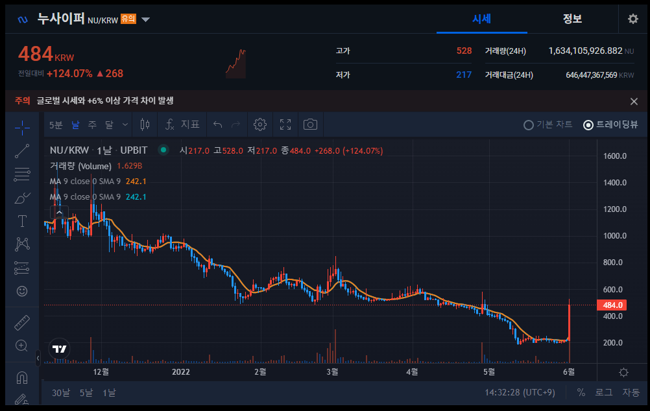Click the mini price sparkline thumbnail
Viewport: 650px width, 411px height.
click(236, 64)
